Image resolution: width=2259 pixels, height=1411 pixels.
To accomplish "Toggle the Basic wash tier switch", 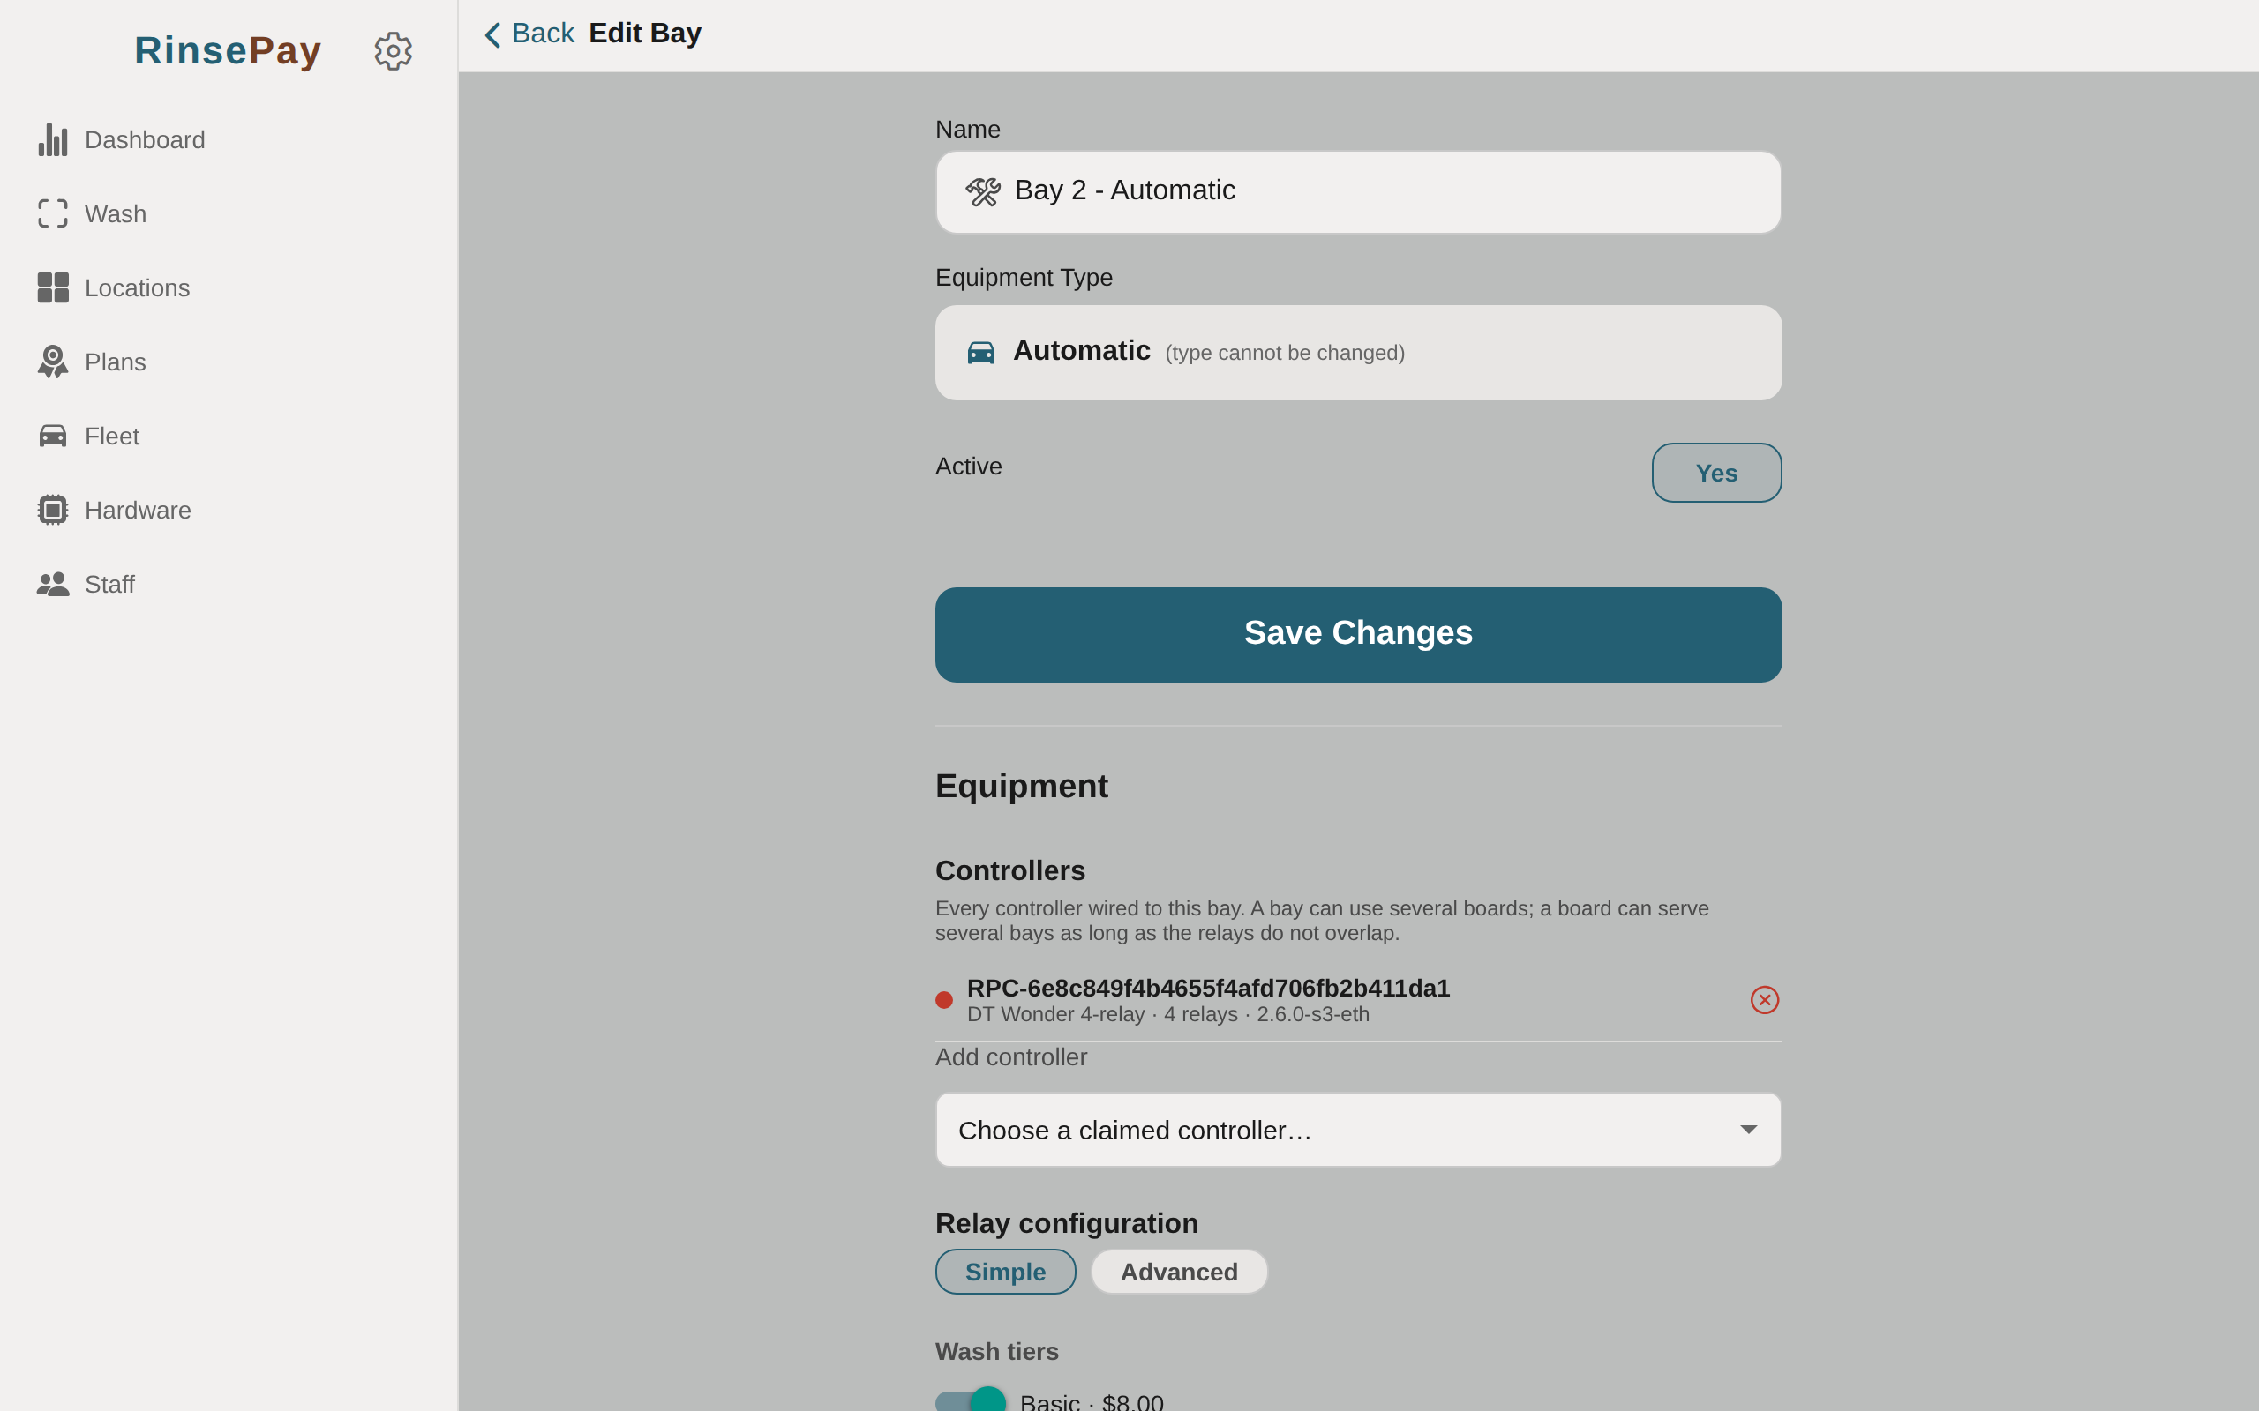I will [x=971, y=1400].
